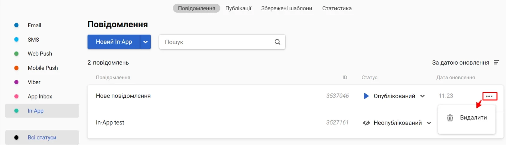Viewport: 506px width, 145px height.
Task: Click the Статус column header
Action: (369, 78)
